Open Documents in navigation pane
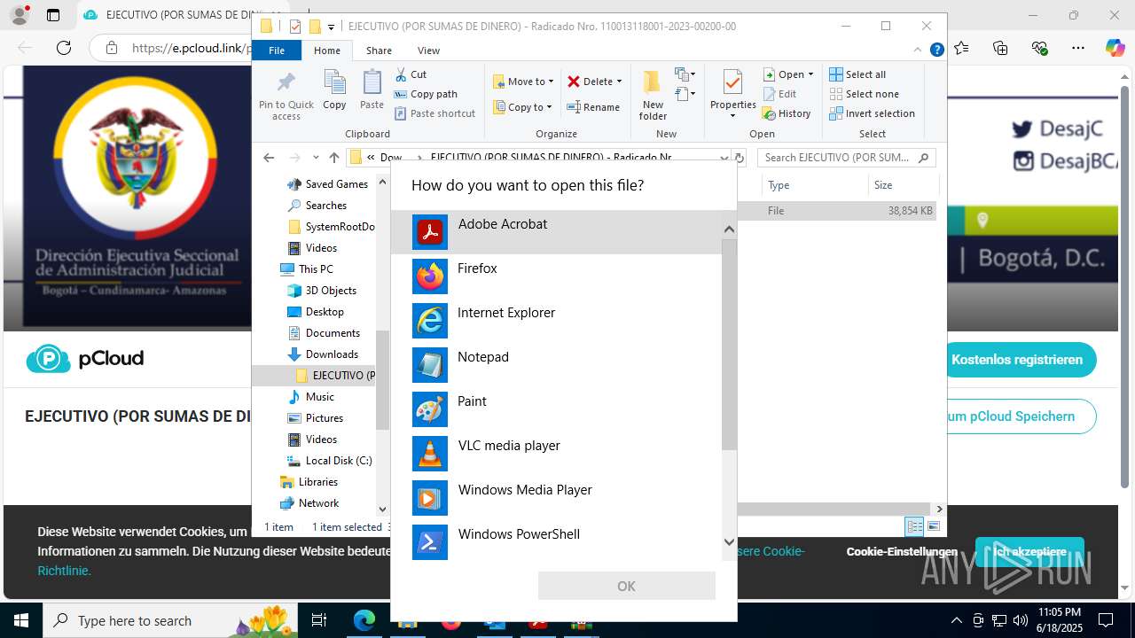This screenshot has height=638, width=1135. (324, 333)
